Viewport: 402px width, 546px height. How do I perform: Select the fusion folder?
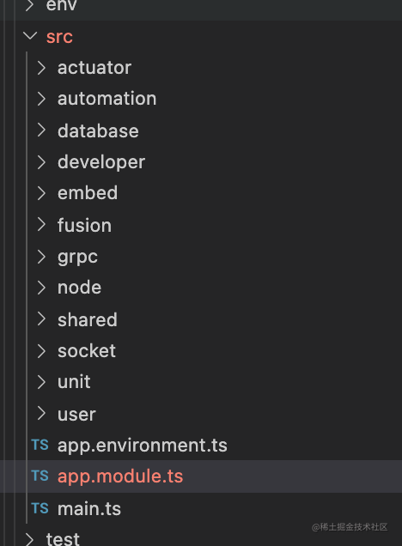pyautogui.click(x=85, y=225)
